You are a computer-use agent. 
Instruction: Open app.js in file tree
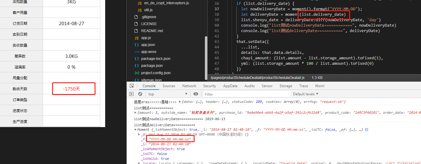[x=146, y=38]
